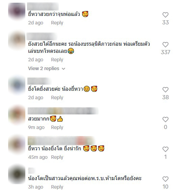
Task: Open first commenter's profile picture
Action: click(x=17, y=11)
